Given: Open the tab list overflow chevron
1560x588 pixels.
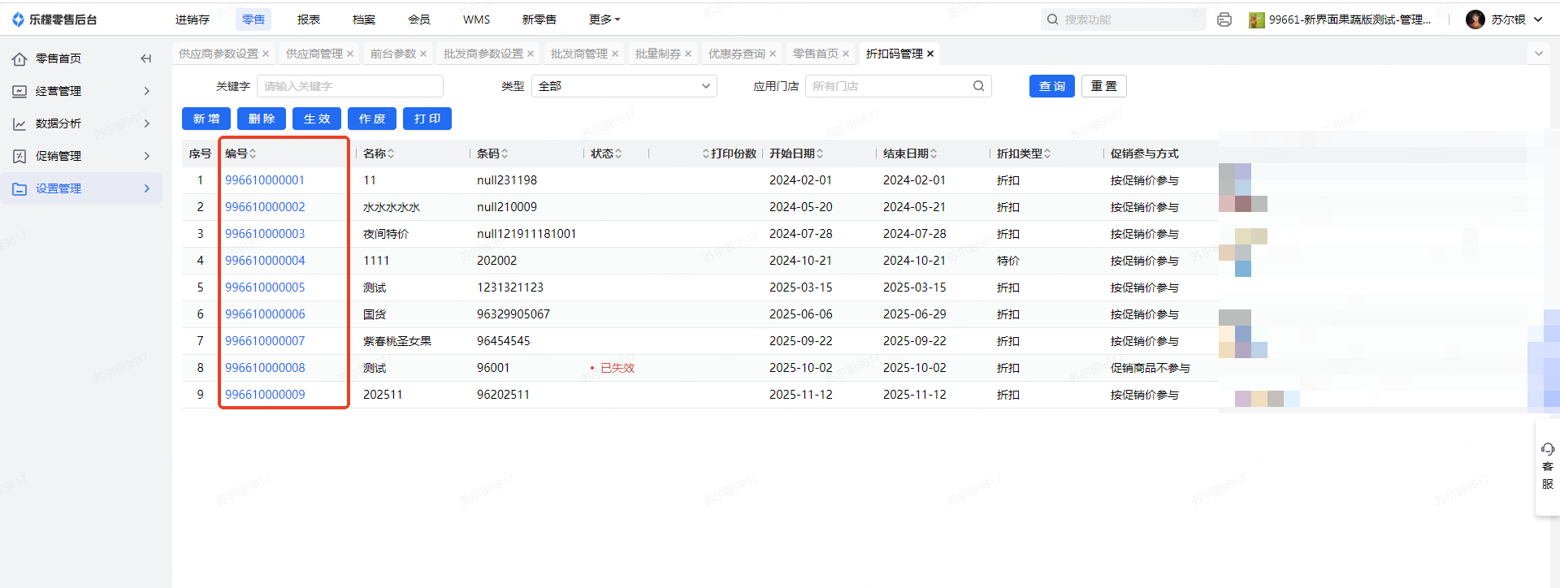Looking at the screenshot, I should [1538, 54].
